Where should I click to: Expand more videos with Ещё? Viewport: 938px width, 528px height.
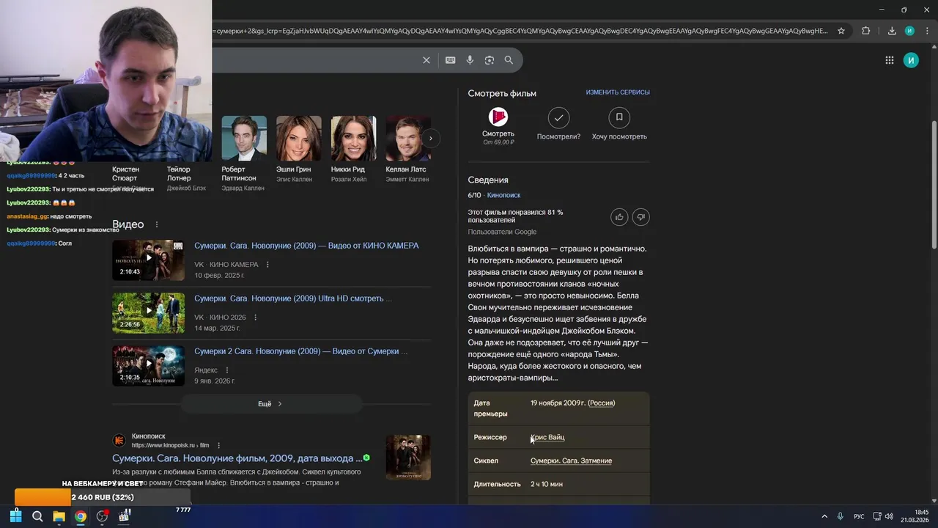click(270, 404)
